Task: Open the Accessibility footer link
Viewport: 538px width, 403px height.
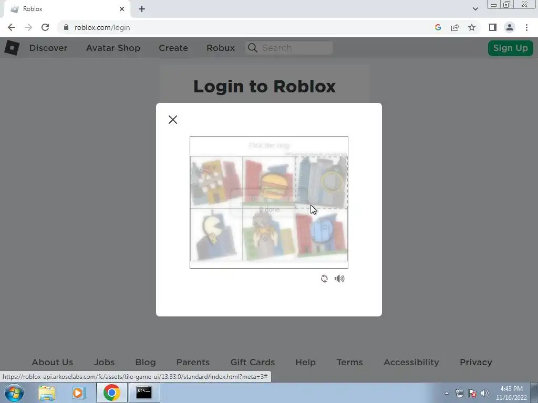Action: point(411,362)
